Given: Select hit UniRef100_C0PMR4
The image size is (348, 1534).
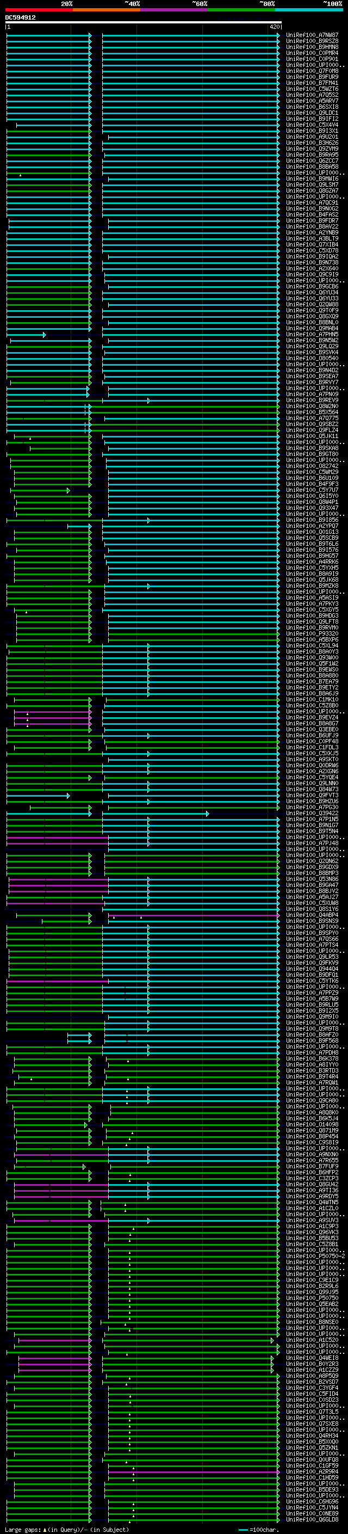Looking at the screenshot, I should tap(312, 53).
